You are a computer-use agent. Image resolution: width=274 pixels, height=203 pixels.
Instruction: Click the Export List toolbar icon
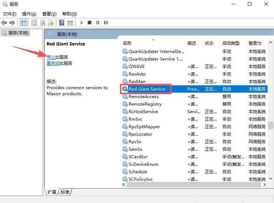click(51, 23)
